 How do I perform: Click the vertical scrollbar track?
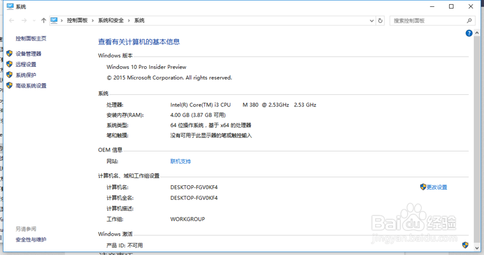click(x=477, y=140)
